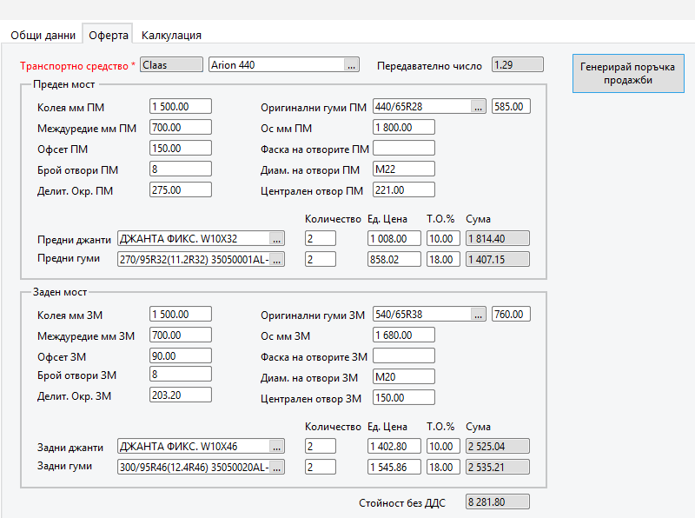Click the Делит. Окр. ЗМ field
The height and width of the screenshot is (518, 695).
(180, 395)
